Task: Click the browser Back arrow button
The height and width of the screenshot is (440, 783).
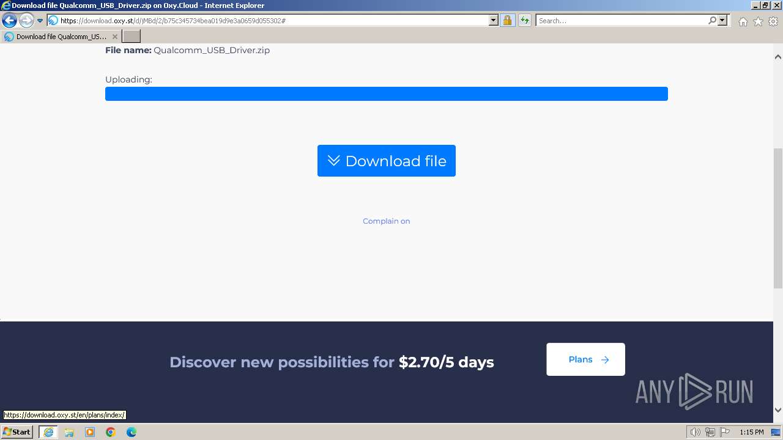Action: click(9, 21)
